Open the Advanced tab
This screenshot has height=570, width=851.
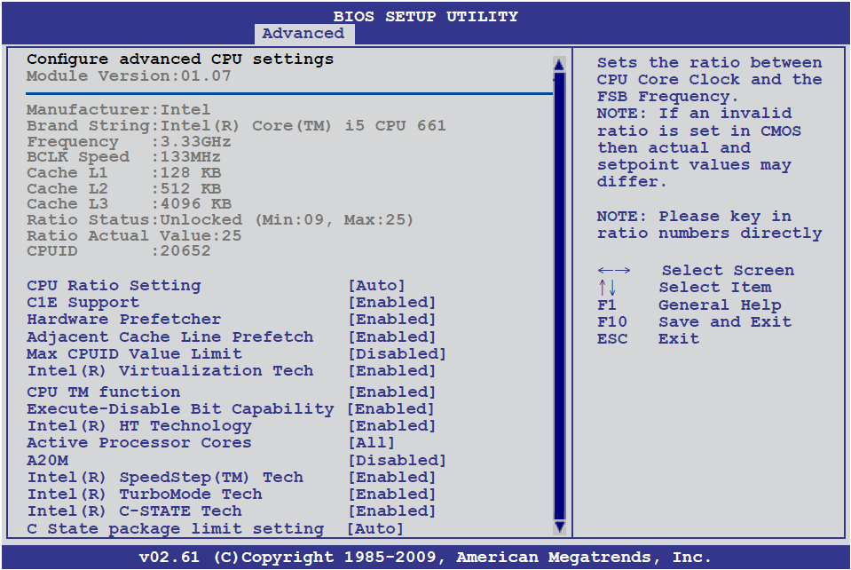coord(303,34)
